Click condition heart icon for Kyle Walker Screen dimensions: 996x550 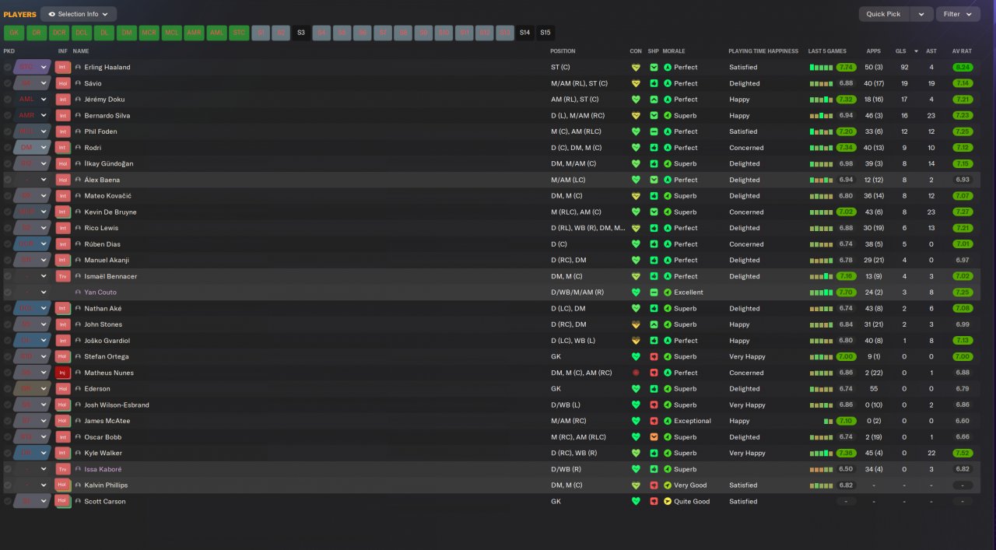(636, 453)
